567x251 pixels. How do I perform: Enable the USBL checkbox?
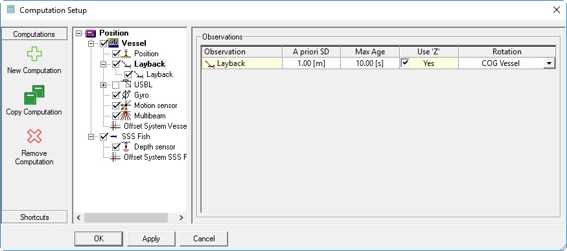[116, 85]
